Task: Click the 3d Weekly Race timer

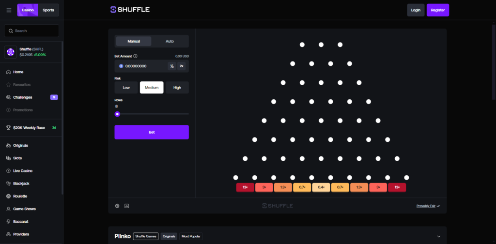Action: point(54,128)
